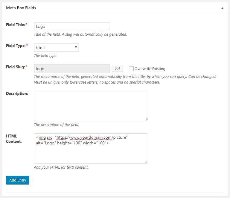
Task: Focus the Field Title input containing Logo
Action: click(x=72, y=26)
